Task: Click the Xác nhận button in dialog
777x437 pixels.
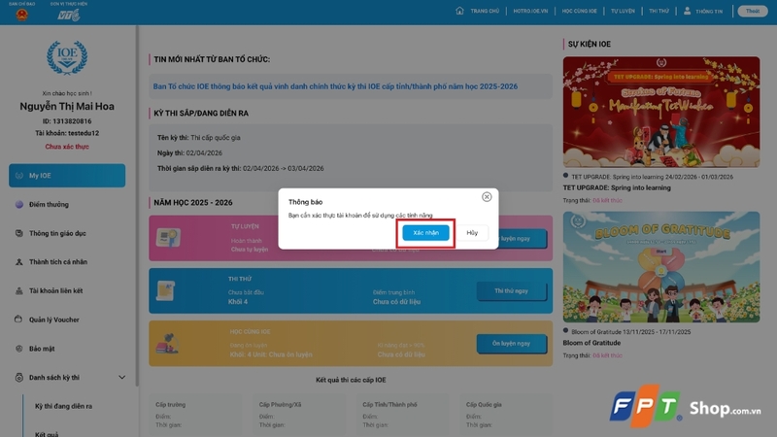Action: [425, 233]
